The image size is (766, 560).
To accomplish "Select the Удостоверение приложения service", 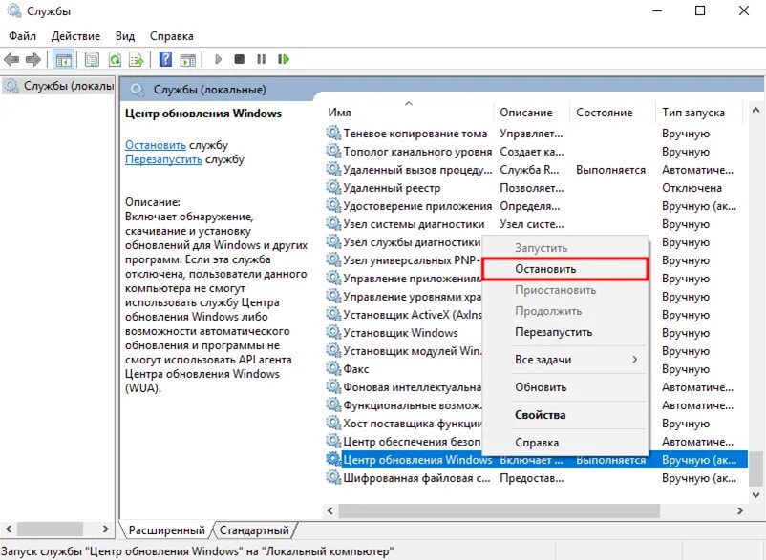I will tap(536, 206).
